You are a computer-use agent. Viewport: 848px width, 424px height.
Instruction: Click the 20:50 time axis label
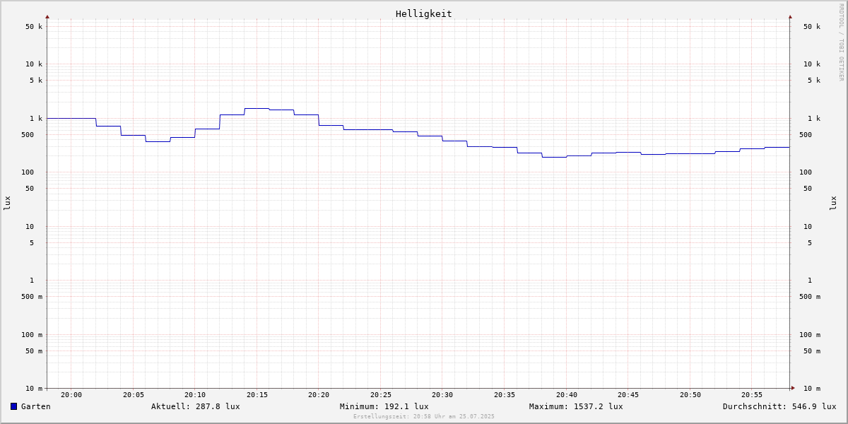[x=690, y=395]
